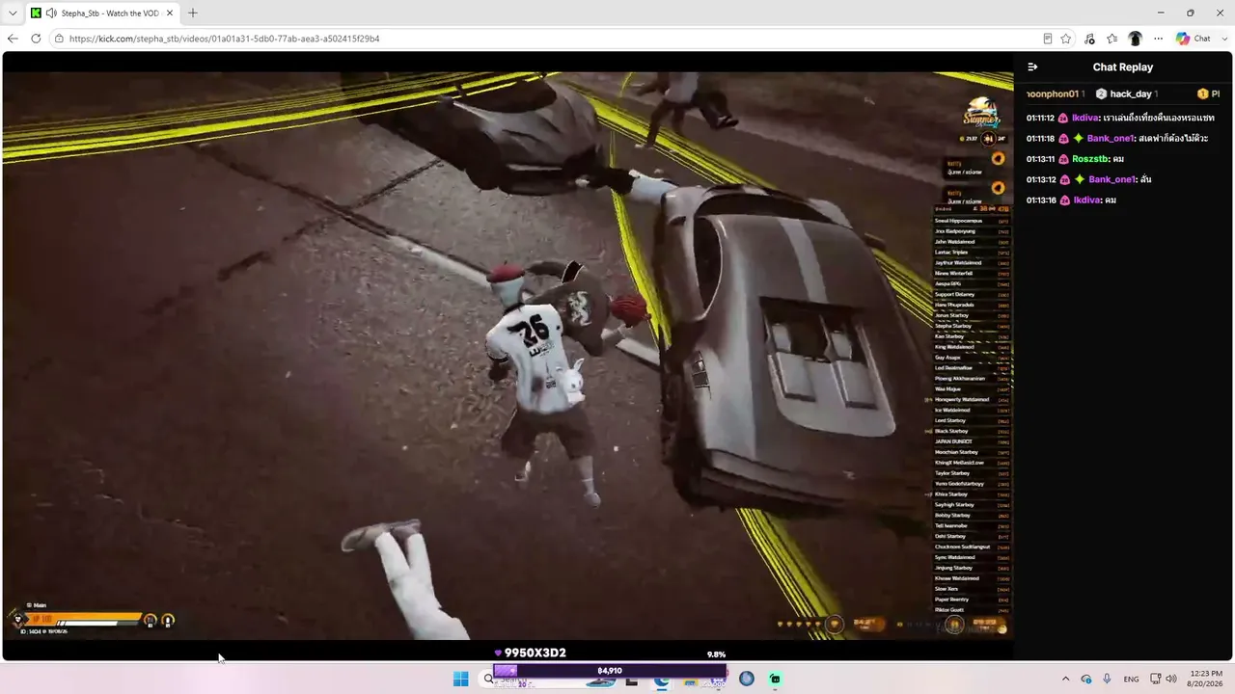Jump to chat timestamp 01:13:11
Viewport: 1235px width, 694px height.
pos(1040,159)
